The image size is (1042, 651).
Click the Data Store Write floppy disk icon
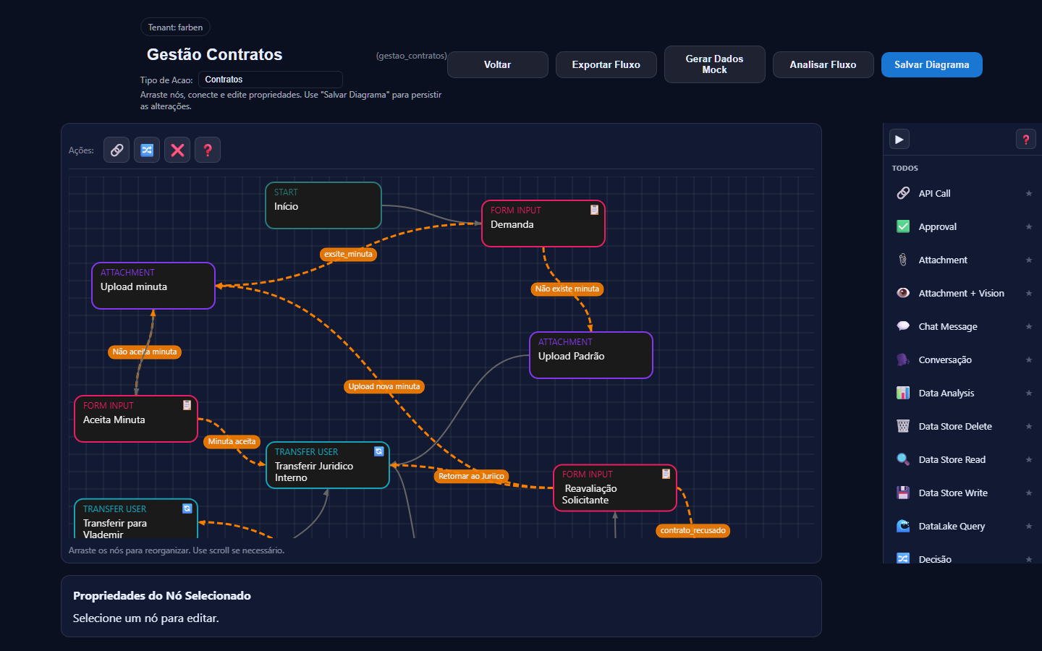click(x=902, y=493)
